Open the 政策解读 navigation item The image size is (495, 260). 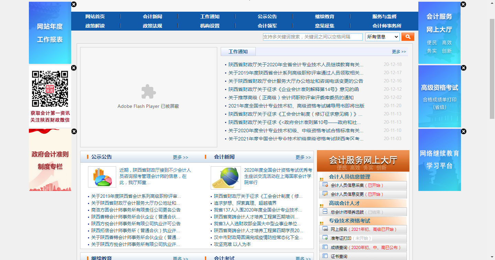coord(95,26)
